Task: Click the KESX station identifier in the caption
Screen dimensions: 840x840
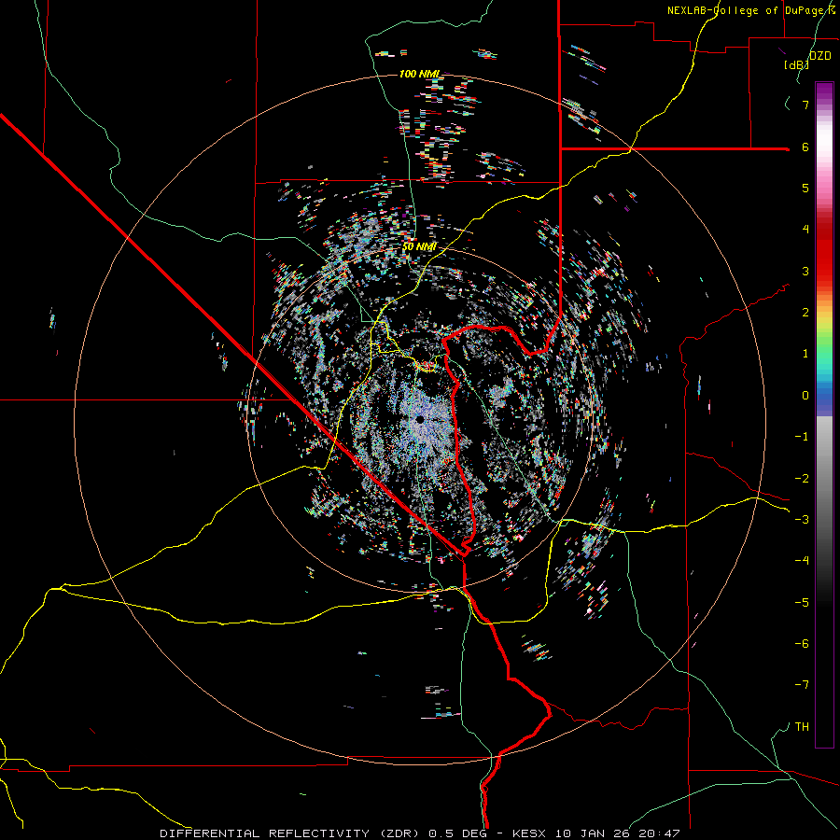Action: click(x=530, y=833)
